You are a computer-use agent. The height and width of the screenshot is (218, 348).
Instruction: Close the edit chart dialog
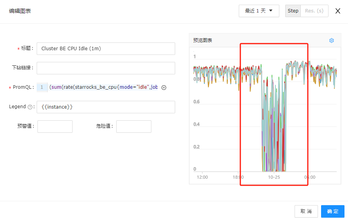click(x=338, y=11)
